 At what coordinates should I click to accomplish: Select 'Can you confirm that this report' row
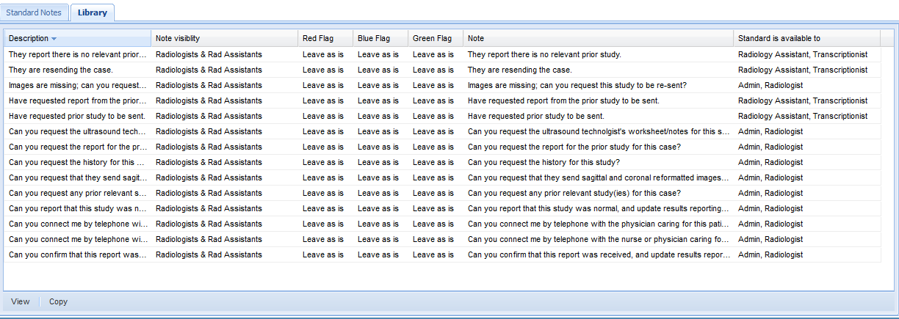(76, 254)
